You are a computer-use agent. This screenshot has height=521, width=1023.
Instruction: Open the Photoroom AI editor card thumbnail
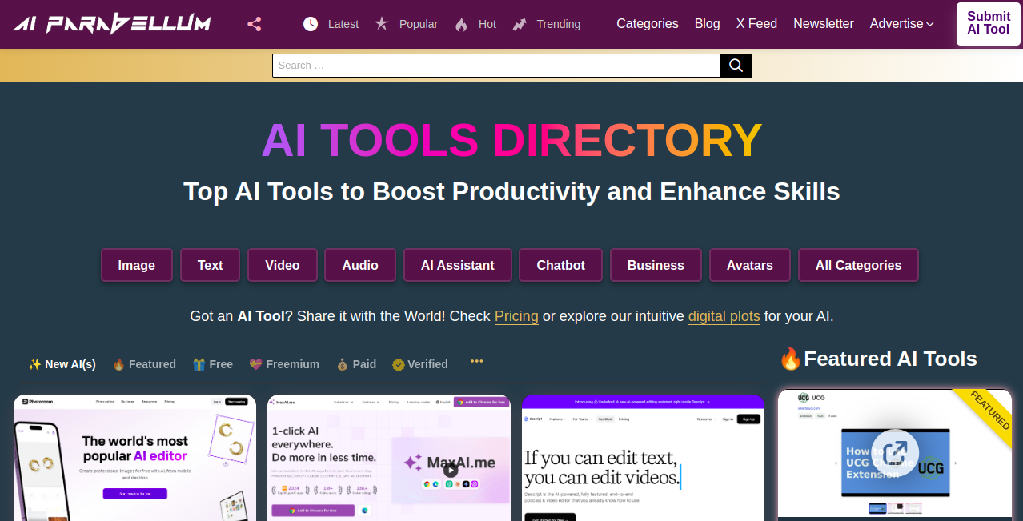[134, 458]
